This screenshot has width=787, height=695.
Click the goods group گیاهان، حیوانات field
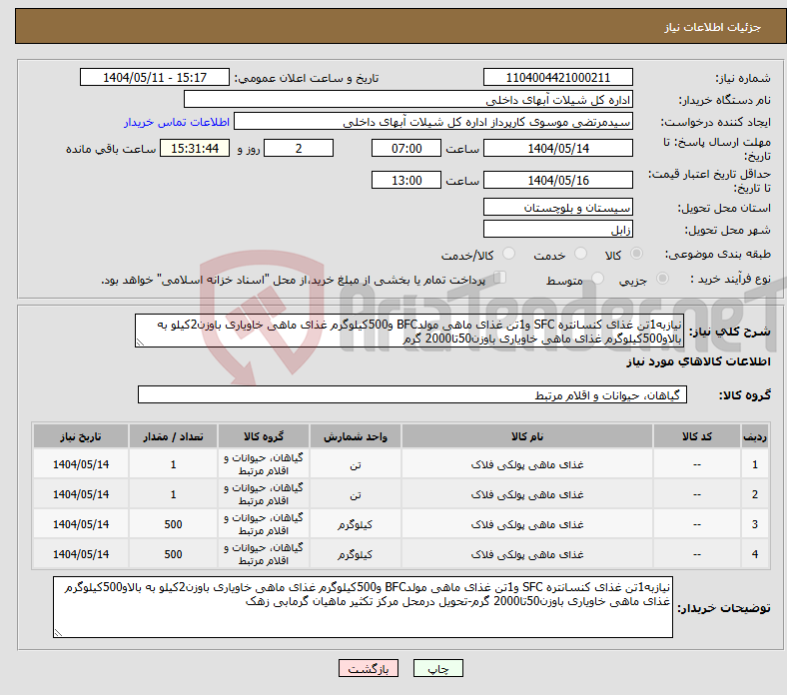(x=412, y=394)
